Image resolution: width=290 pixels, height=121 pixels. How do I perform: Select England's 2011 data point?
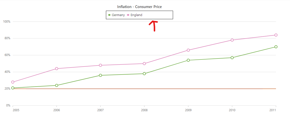tap(276, 35)
